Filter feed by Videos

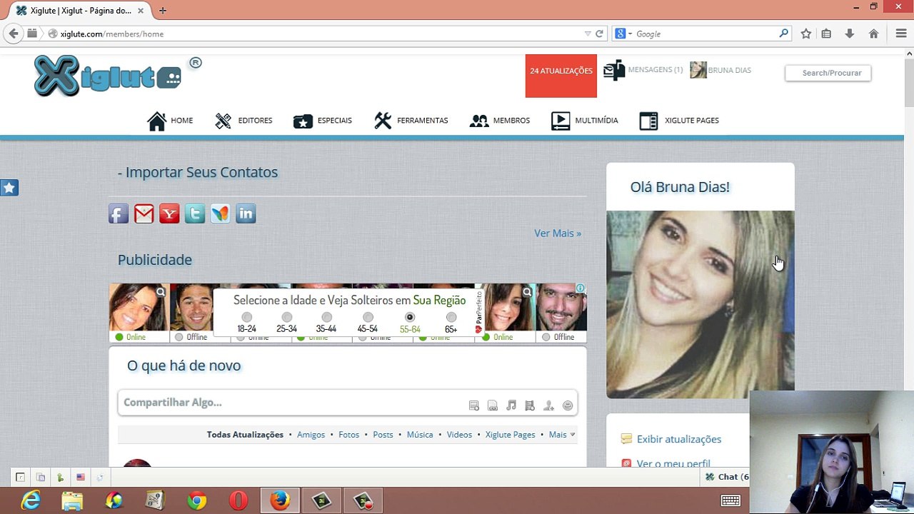point(459,435)
